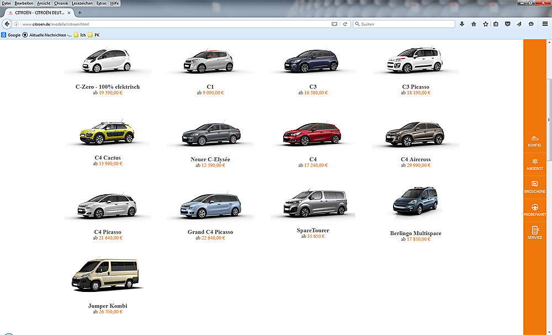Open the Datei menu

coord(6,3)
